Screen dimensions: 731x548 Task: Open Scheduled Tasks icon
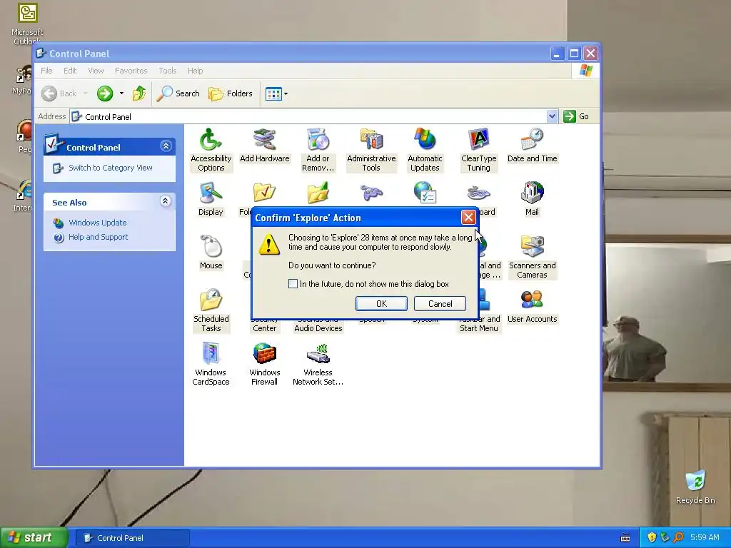coord(211,311)
